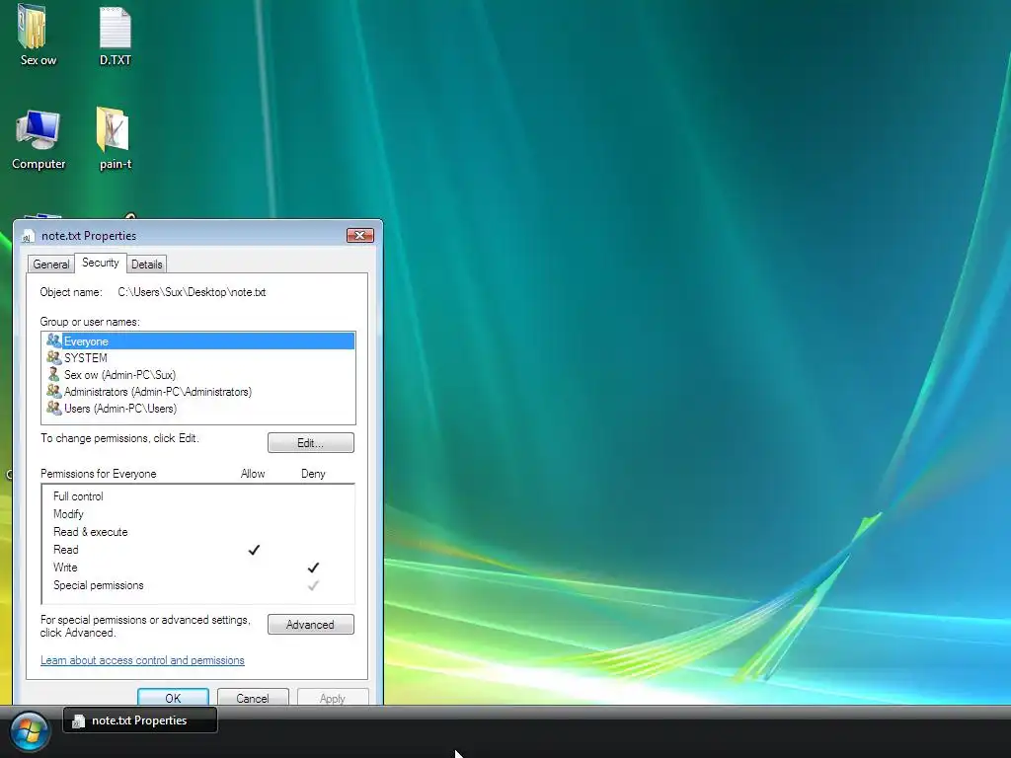Viewport: 1011px width, 758px height.
Task: Confirm with the OK button
Action: [173, 698]
